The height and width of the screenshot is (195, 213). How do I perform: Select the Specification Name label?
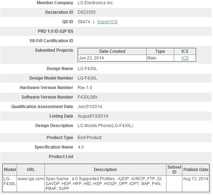[54, 147]
